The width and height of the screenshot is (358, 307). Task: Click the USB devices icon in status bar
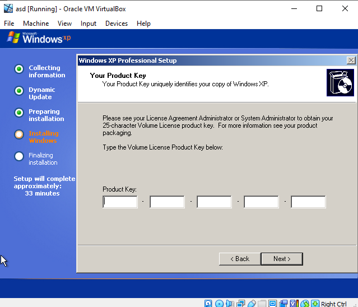coord(251,303)
